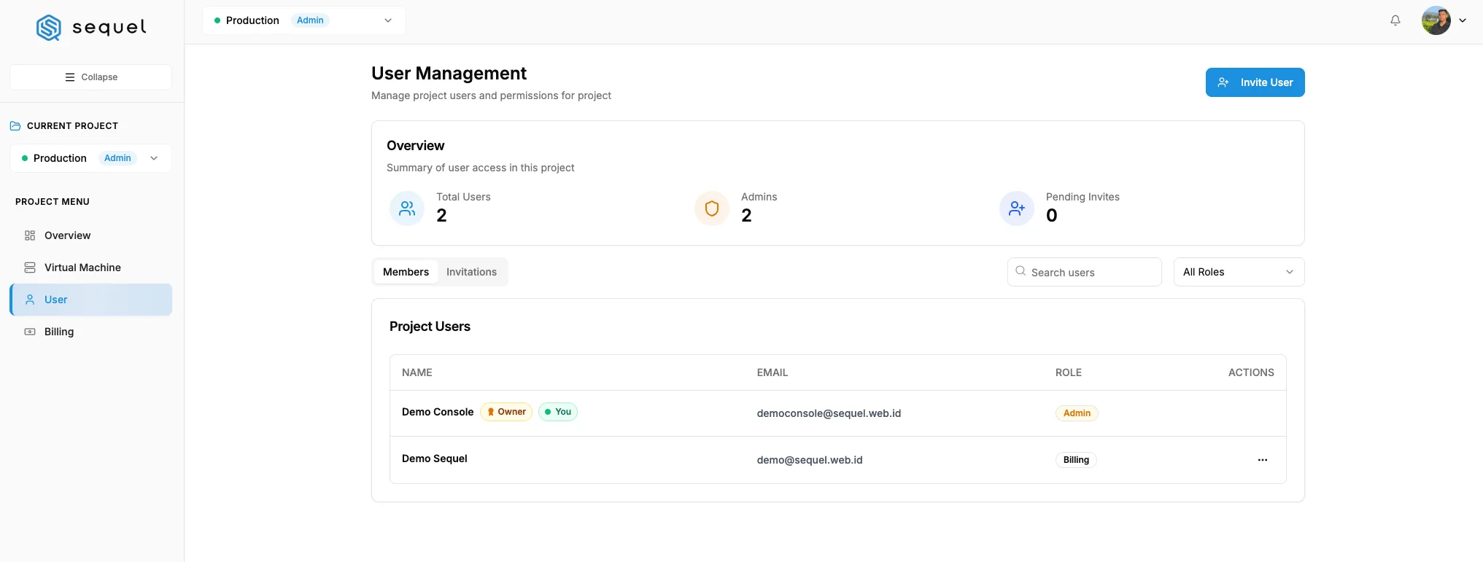Screen dimensions: 1483x562
Task: Switch to the Members tab
Action: 406,272
